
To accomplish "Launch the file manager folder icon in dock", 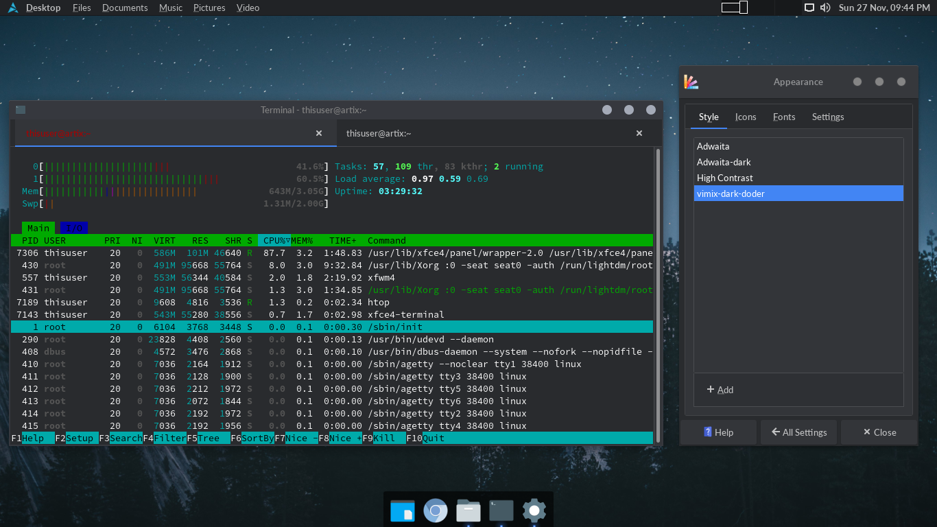I will coord(468,511).
